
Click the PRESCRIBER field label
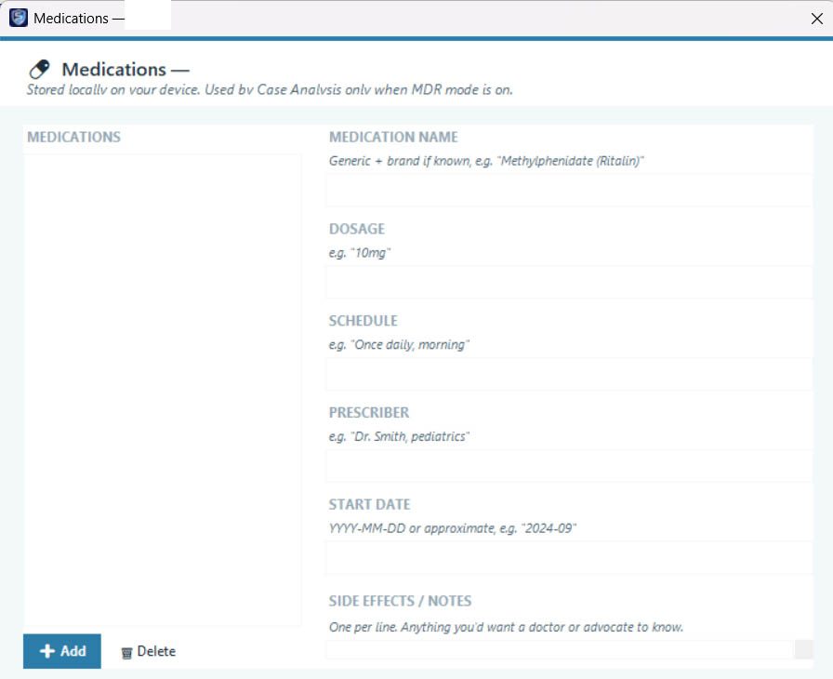(369, 413)
